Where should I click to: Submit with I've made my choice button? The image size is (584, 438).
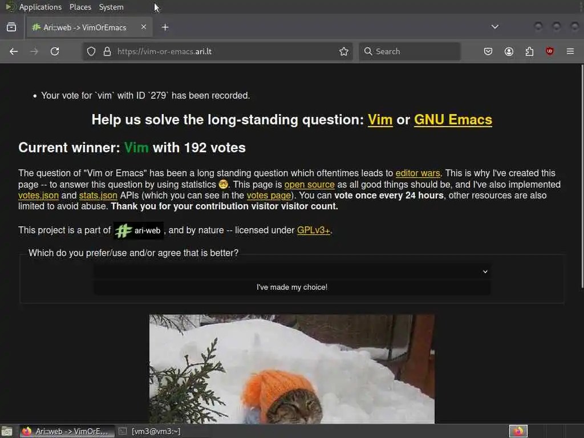(292, 287)
